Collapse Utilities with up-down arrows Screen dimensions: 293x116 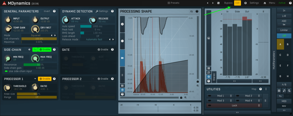266,89
